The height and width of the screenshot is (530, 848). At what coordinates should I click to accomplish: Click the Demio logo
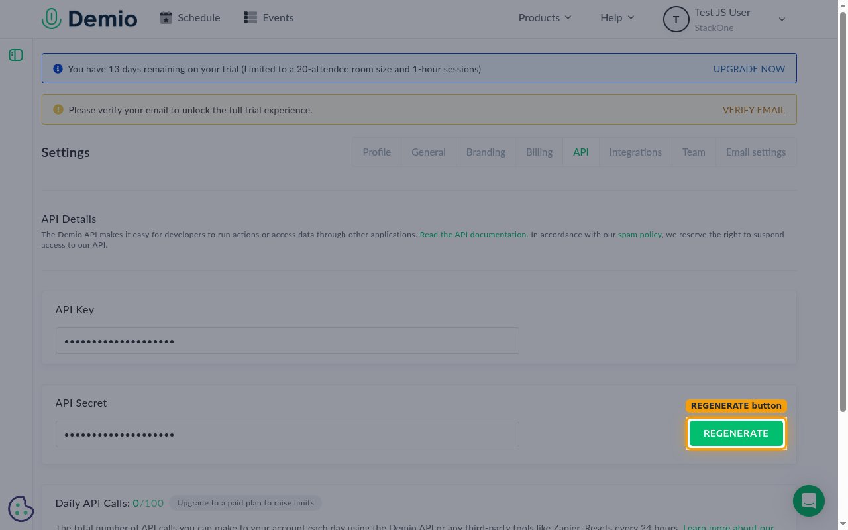(89, 18)
